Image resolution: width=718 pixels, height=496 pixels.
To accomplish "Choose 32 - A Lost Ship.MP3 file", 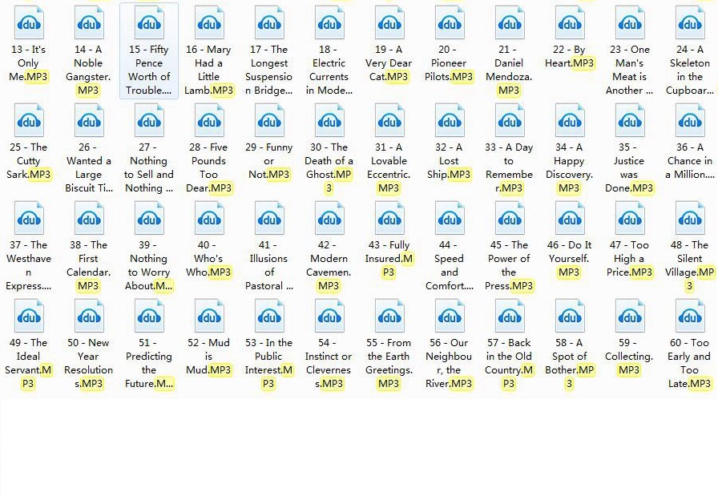I will 449,121.
